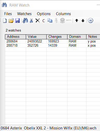Select address 288684 row

[x=53, y=41]
